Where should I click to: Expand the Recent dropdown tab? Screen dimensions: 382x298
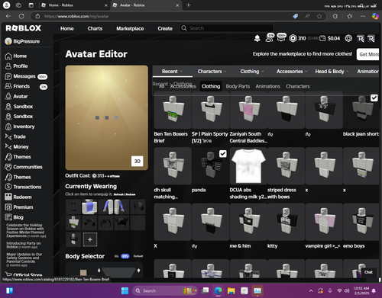172,72
